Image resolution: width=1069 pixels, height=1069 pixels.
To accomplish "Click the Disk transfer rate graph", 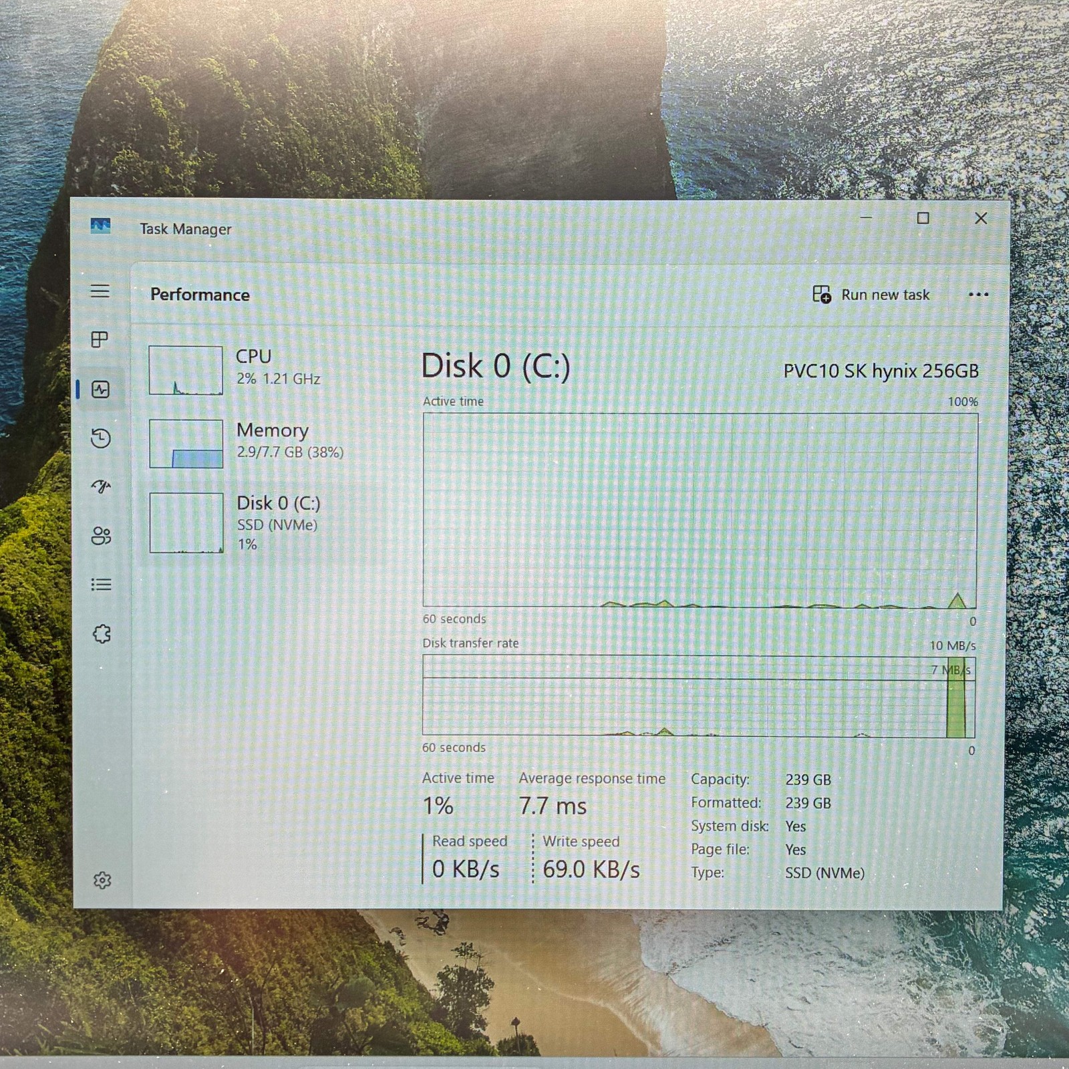I will pos(699,696).
